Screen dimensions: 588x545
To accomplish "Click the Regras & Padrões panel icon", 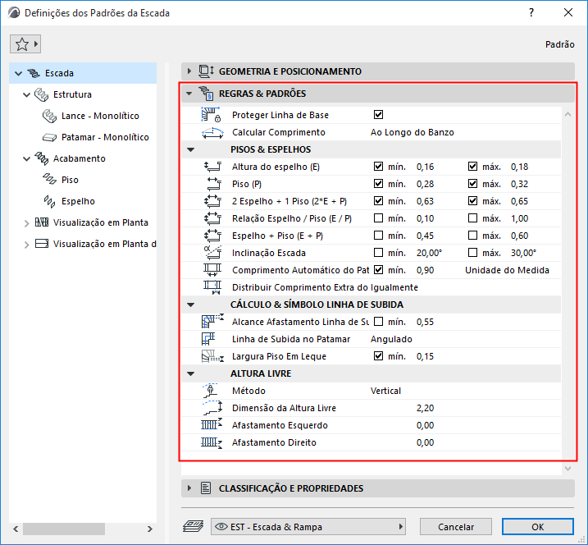I will tap(206, 93).
